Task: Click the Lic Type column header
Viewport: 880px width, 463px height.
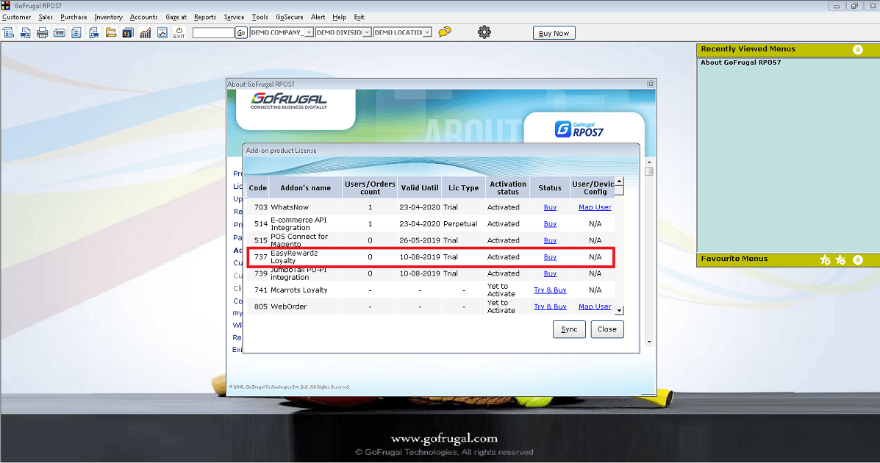Action: 464,188
